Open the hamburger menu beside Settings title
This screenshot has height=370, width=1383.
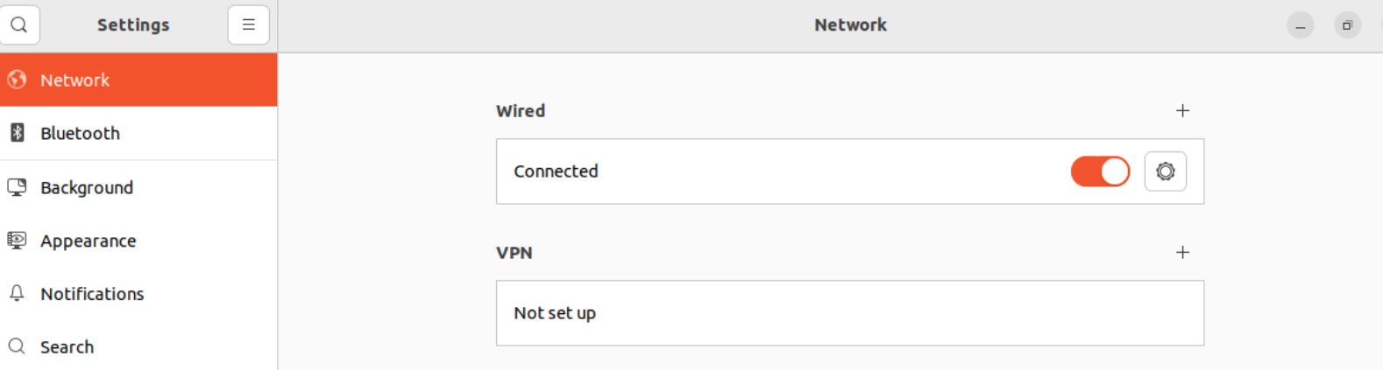(x=248, y=24)
